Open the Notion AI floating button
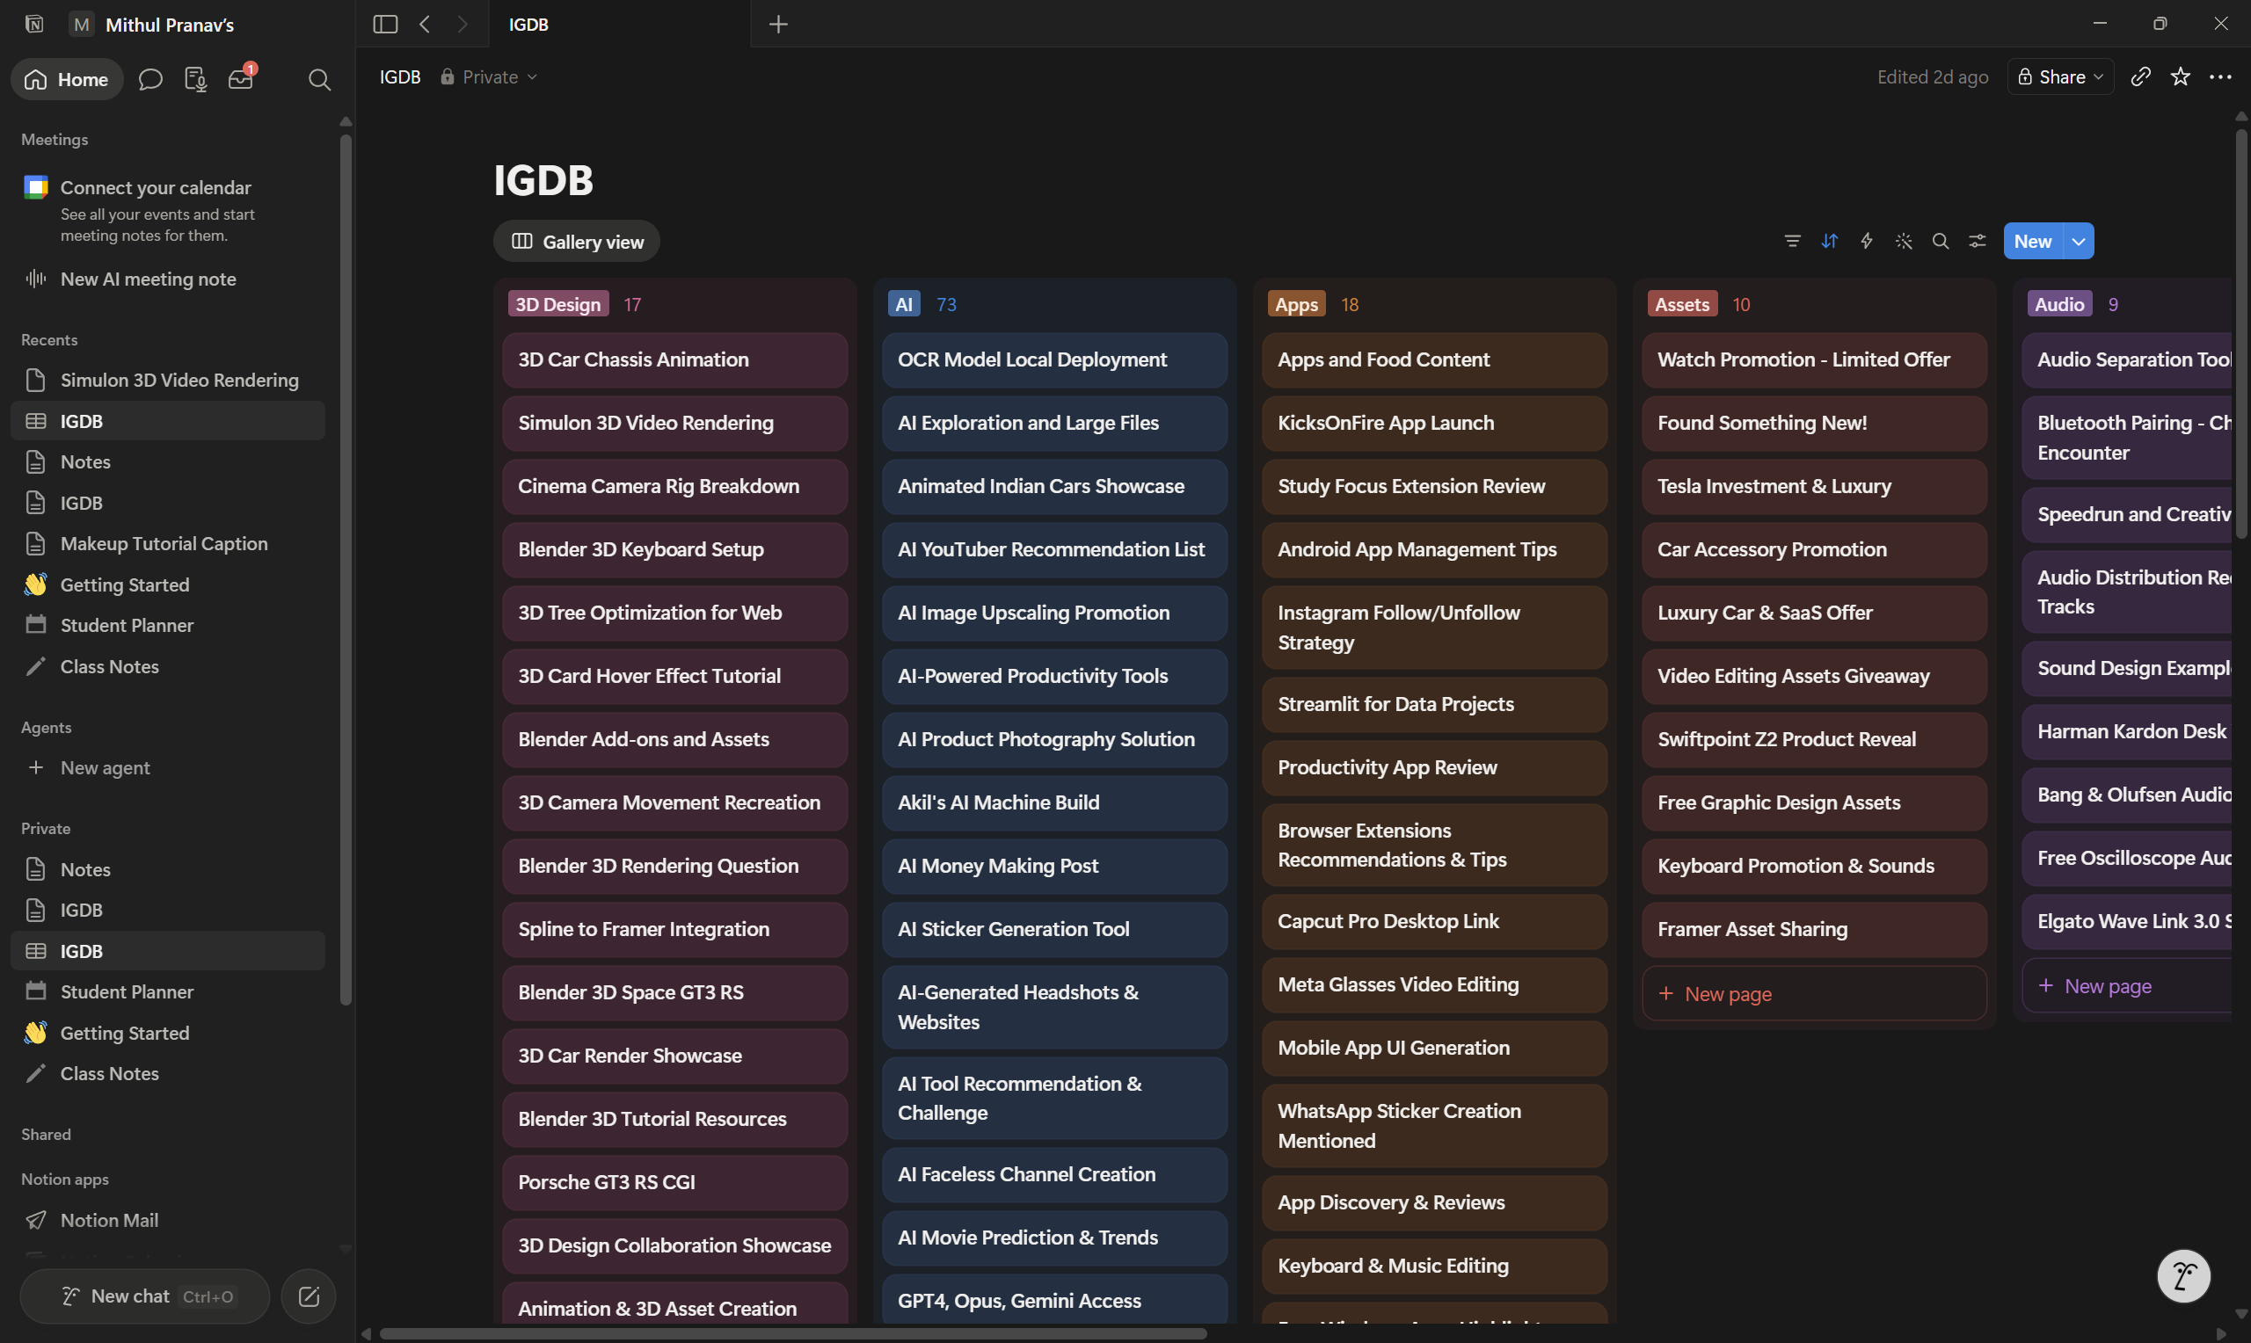Image resolution: width=2251 pixels, height=1343 pixels. [x=2184, y=1276]
